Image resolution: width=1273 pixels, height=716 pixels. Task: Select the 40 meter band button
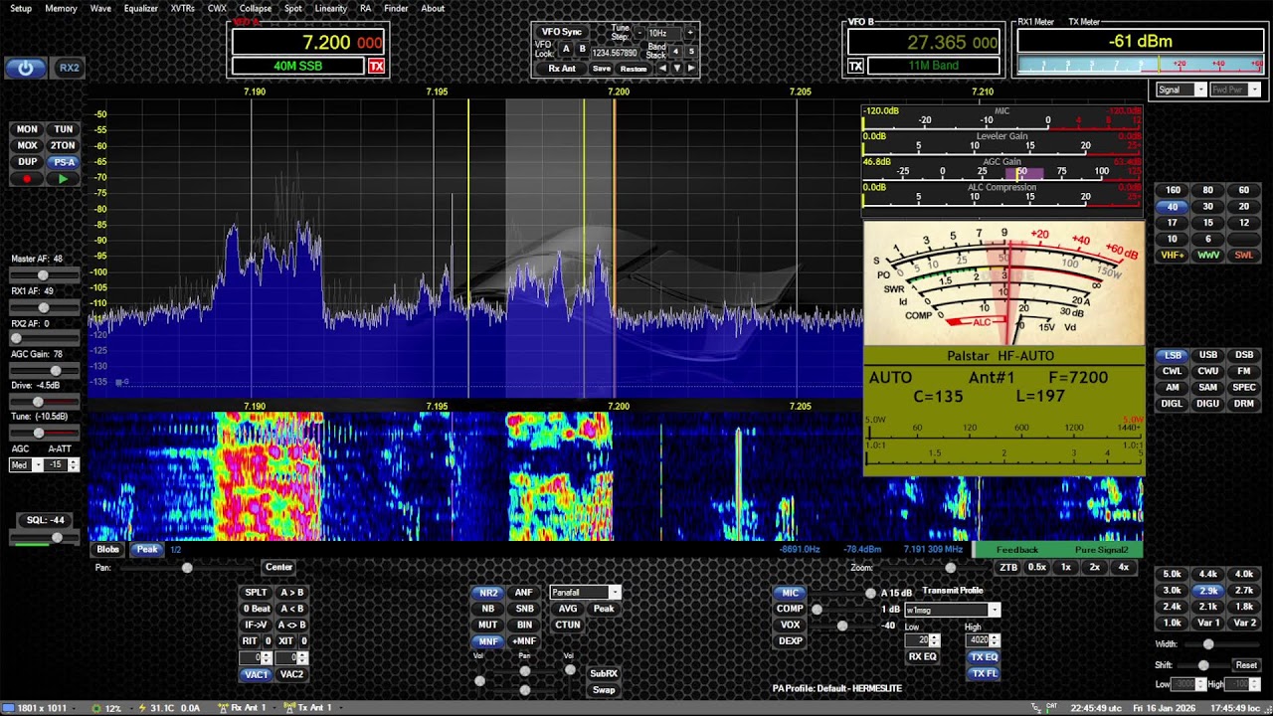1173,207
